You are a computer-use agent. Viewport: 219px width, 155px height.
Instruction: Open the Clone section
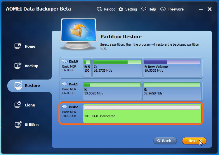pyautogui.click(x=30, y=105)
